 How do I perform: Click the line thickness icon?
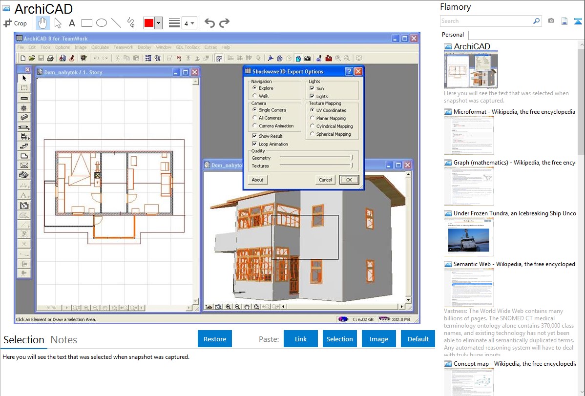click(x=174, y=23)
